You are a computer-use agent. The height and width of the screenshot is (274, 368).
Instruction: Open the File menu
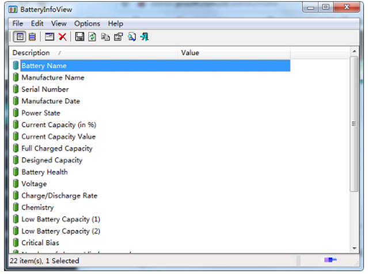[x=18, y=24]
